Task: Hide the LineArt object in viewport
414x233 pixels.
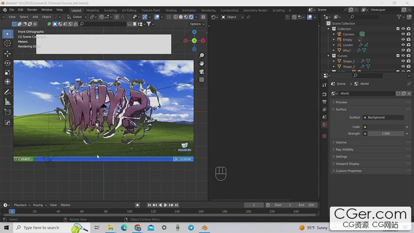Action: tap(403, 45)
